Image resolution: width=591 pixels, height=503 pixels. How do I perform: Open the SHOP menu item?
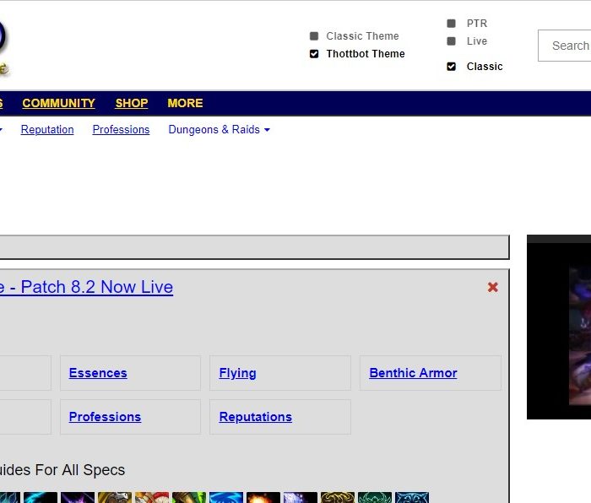[x=132, y=103]
